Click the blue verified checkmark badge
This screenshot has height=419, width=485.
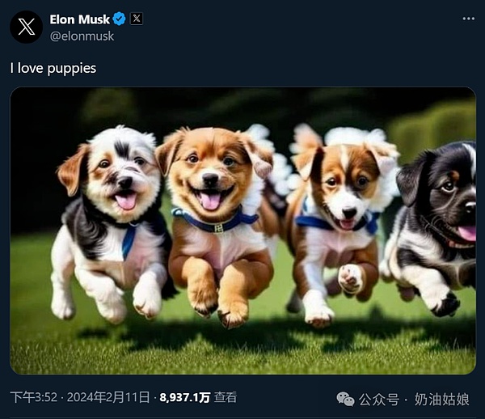[119, 19]
